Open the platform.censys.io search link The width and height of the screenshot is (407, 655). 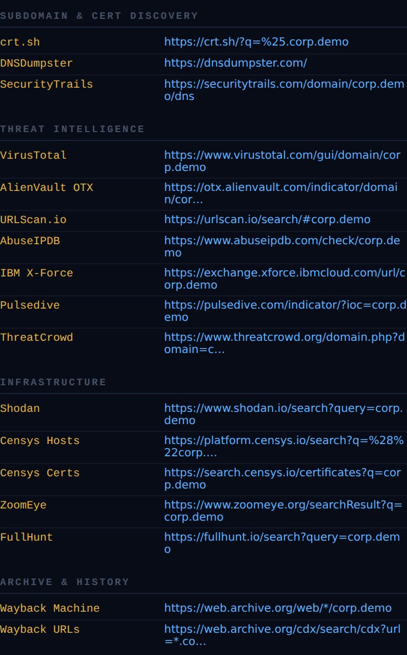(284, 446)
